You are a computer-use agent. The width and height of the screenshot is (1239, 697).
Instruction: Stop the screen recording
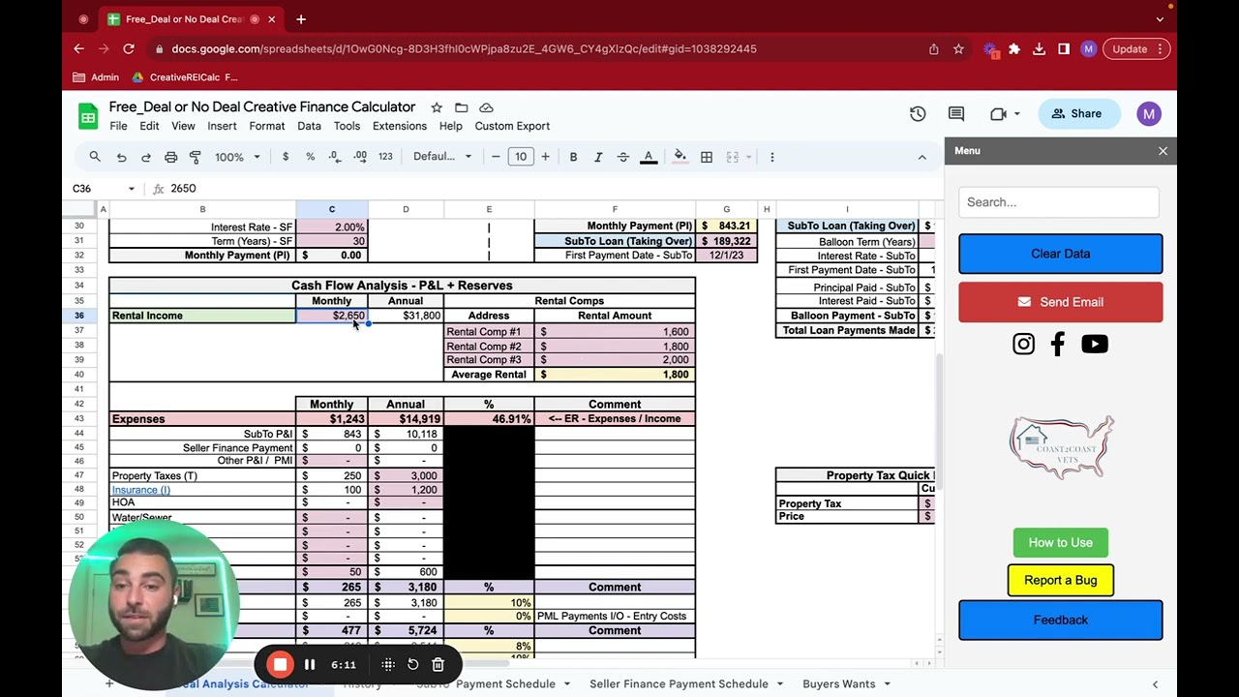tap(280, 664)
